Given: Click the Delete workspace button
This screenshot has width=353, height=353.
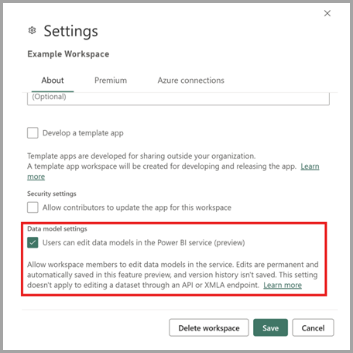Looking at the screenshot, I should pos(209,327).
